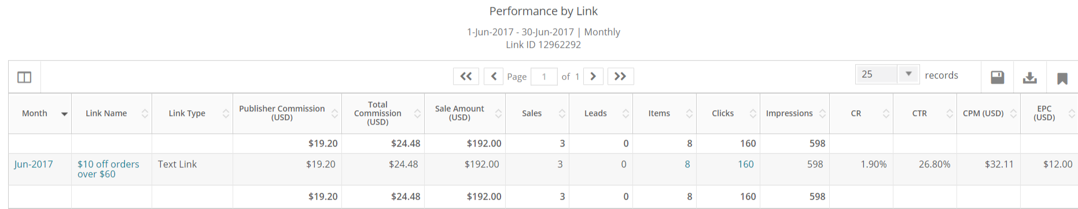Sort by Sale Amount (USD) column
The width and height of the screenshot is (1078, 209).
[498, 114]
